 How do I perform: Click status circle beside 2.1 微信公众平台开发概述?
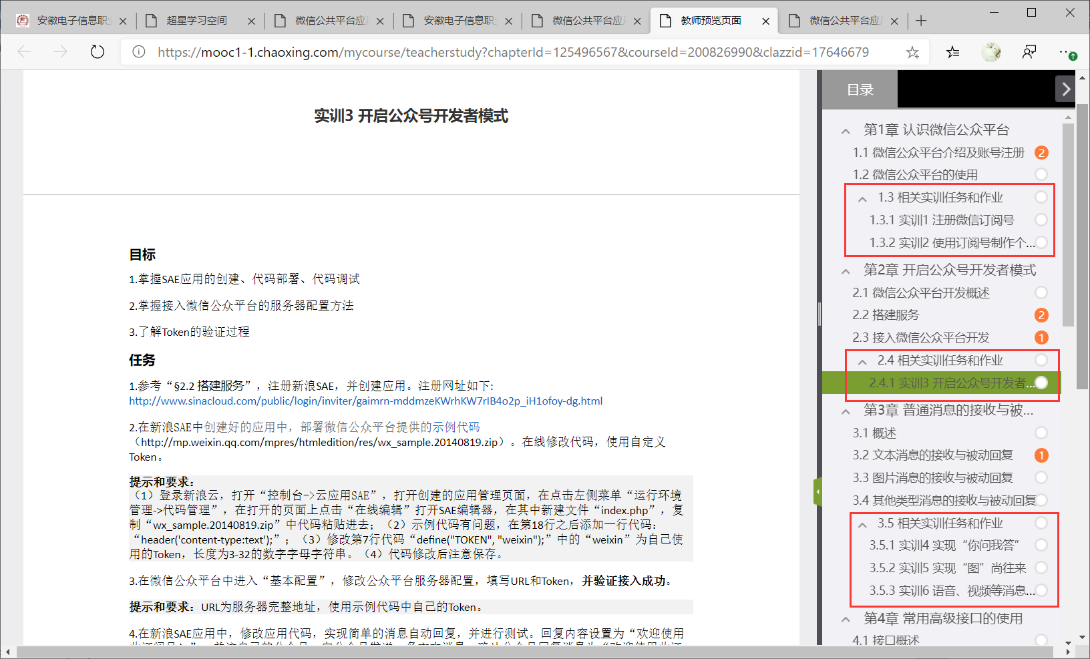click(x=1041, y=292)
